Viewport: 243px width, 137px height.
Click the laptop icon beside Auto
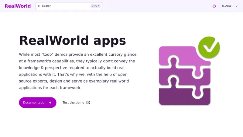(x=223, y=6)
